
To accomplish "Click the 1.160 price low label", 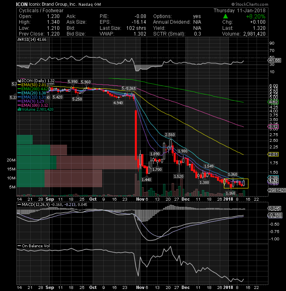I will pos(230,193).
